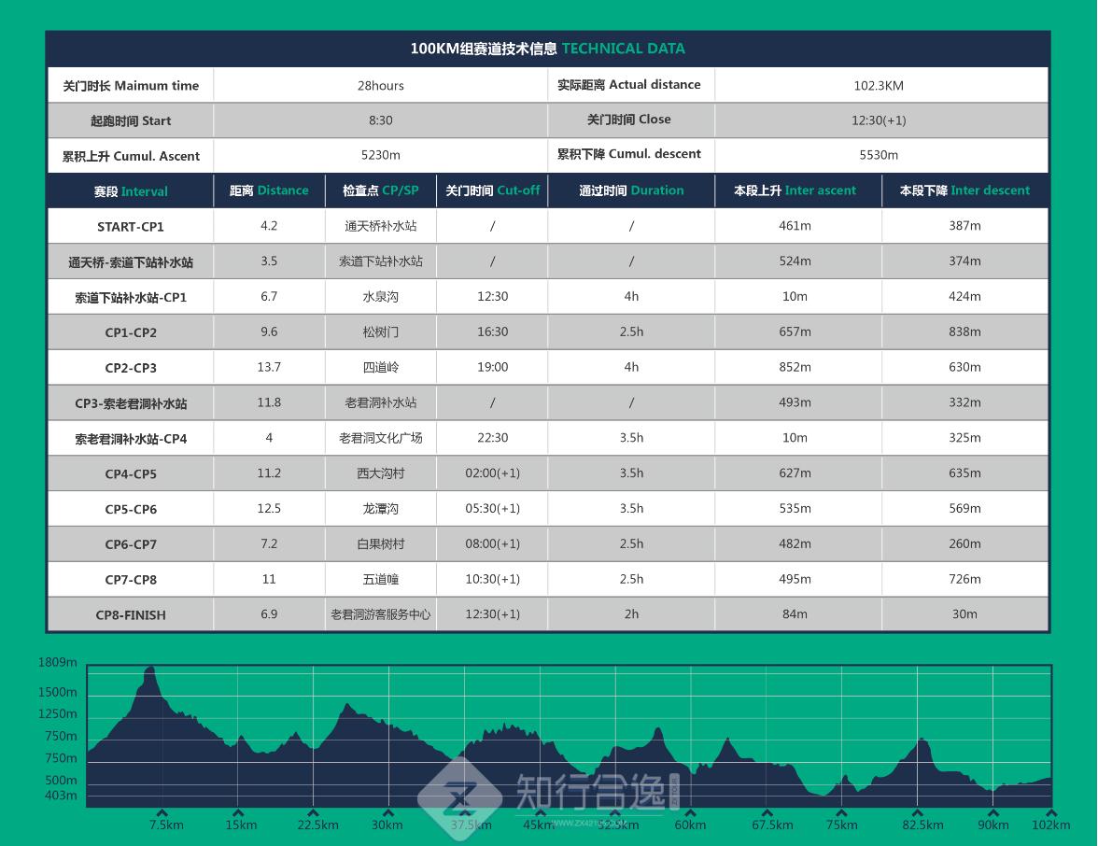Select the 60km arrow marker on the axis
Screen dimensions: 1098x846
coord(691,812)
